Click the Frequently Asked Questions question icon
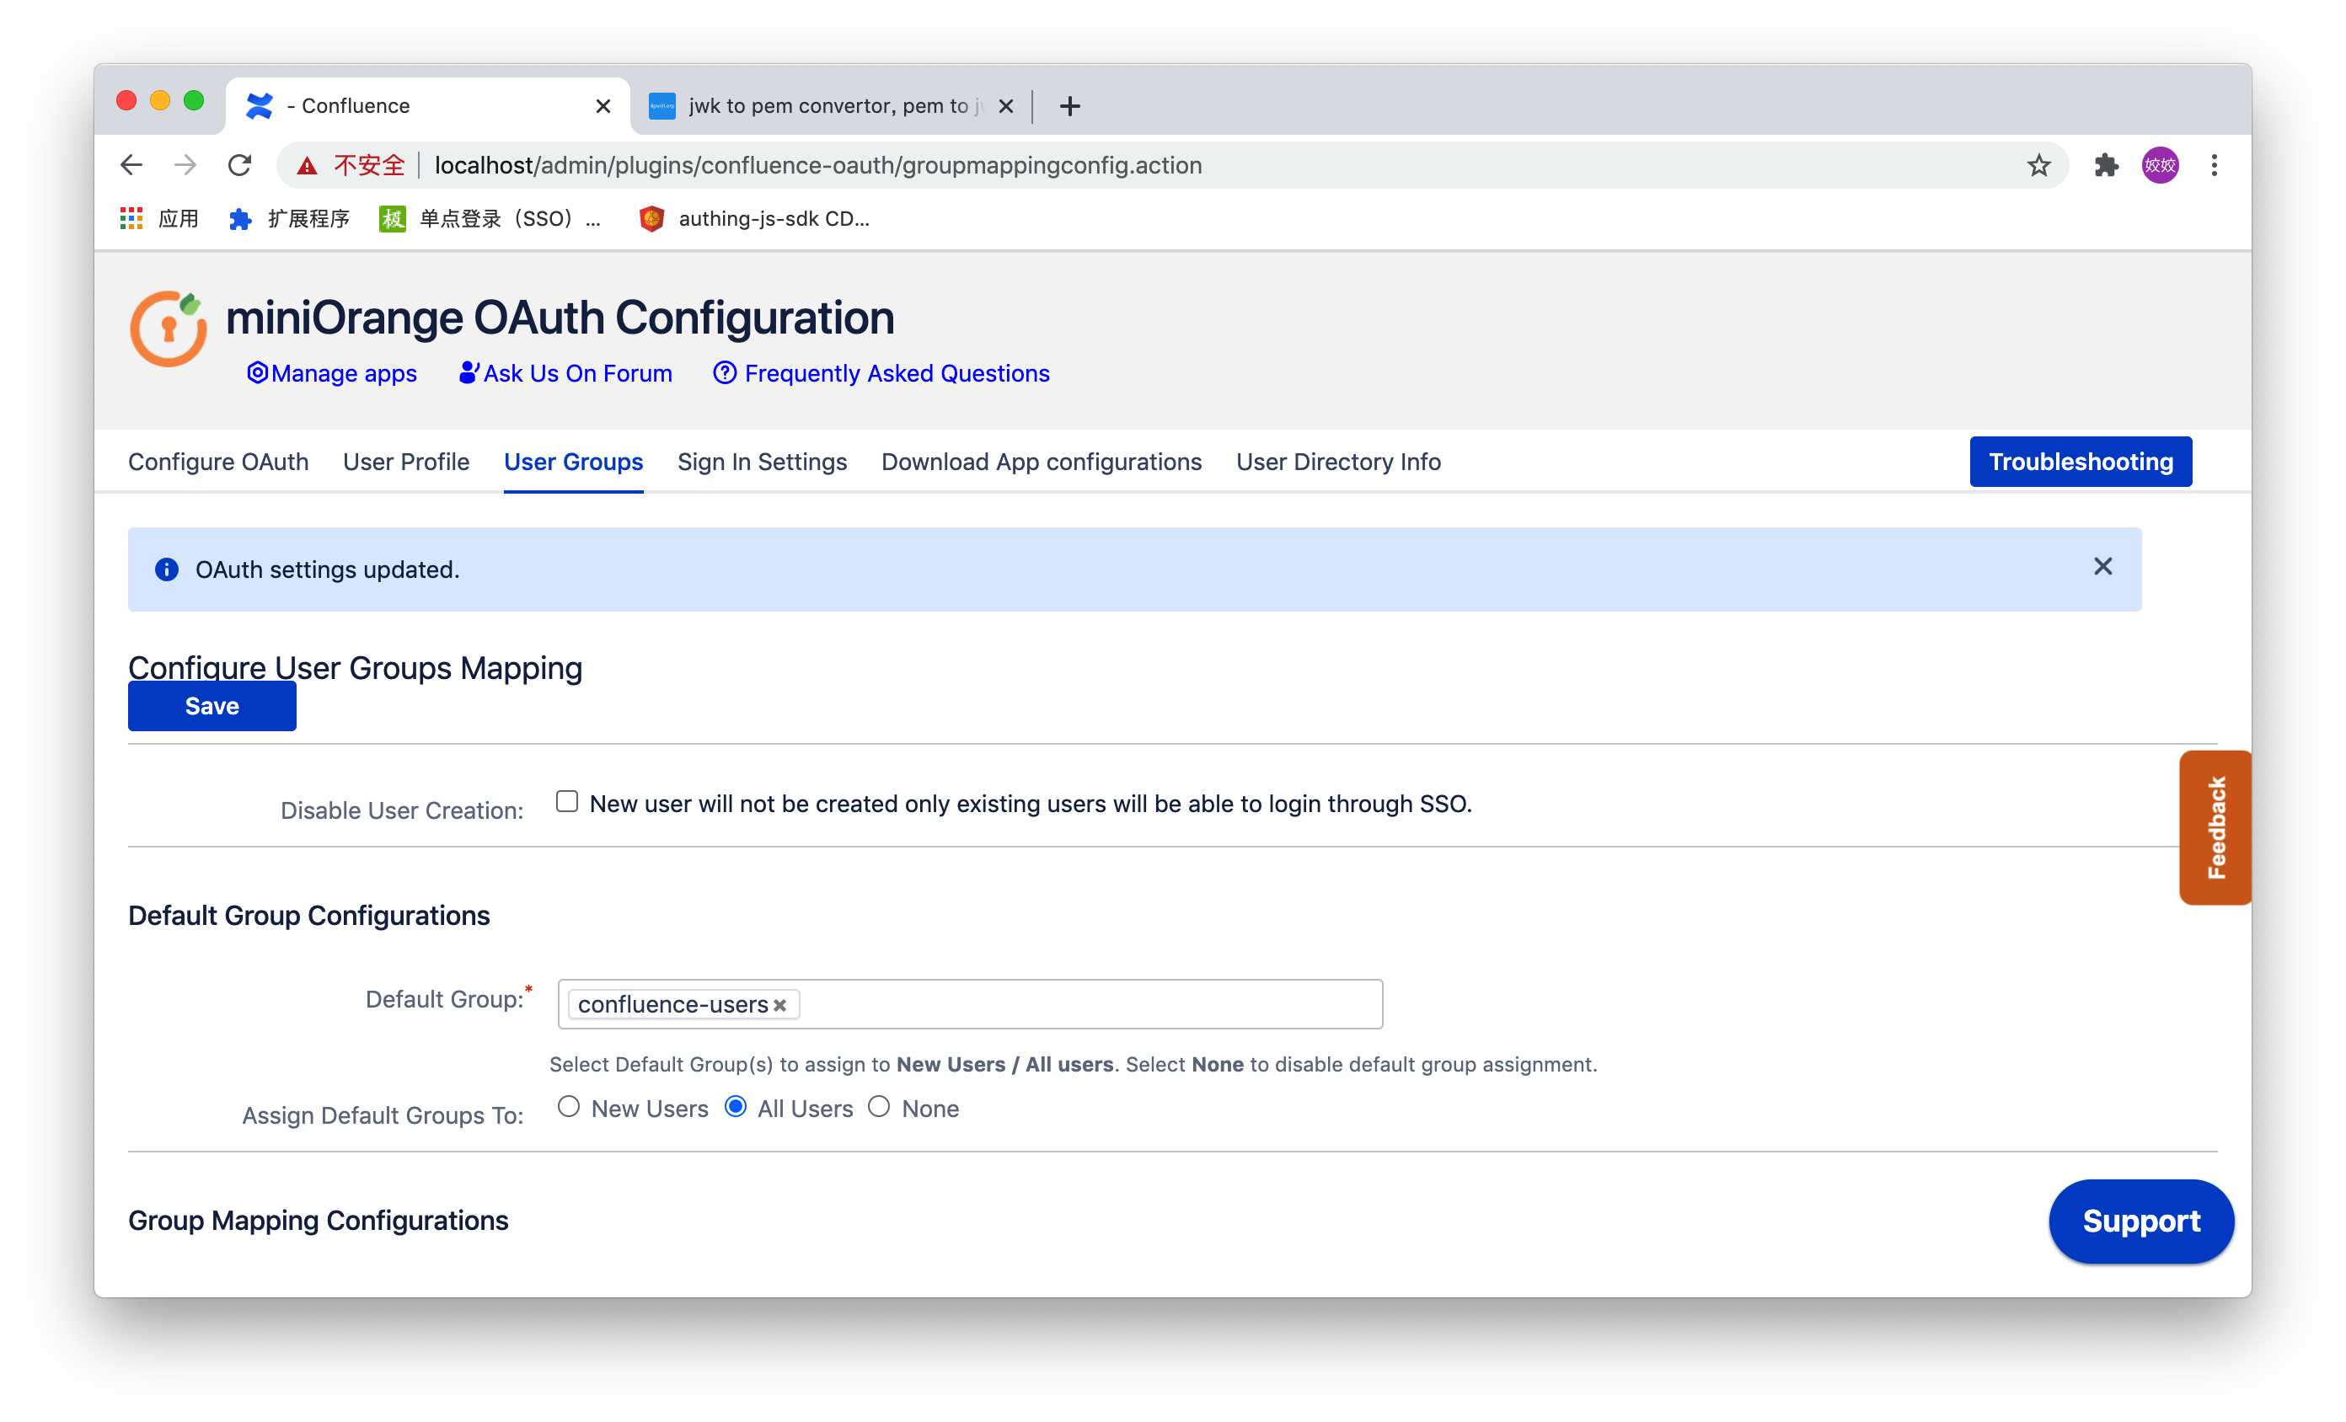Viewport: 2346px width, 1422px height. pyautogui.click(x=726, y=373)
